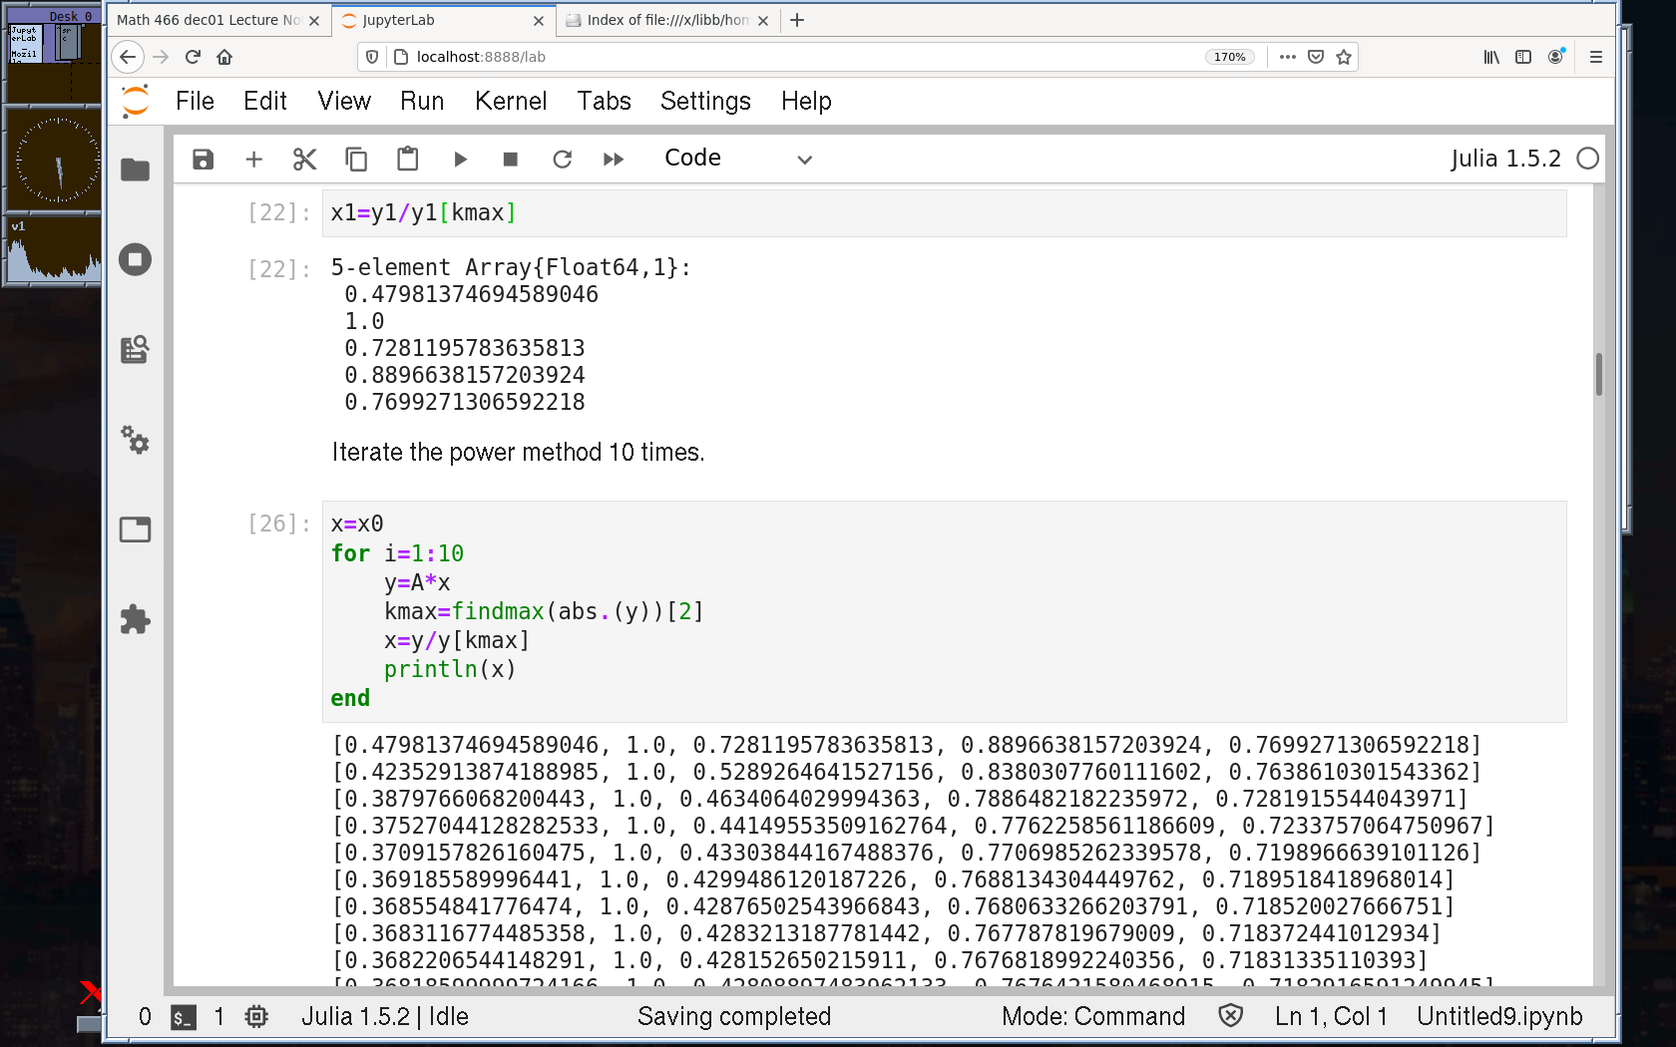The width and height of the screenshot is (1676, 1047).
Task: Click the Julia 1.5.2 kernel name
Action: click(x=1504, y=160)
